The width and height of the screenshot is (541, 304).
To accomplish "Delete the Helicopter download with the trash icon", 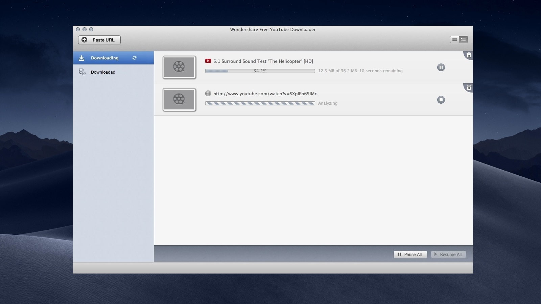I will 469,55.
